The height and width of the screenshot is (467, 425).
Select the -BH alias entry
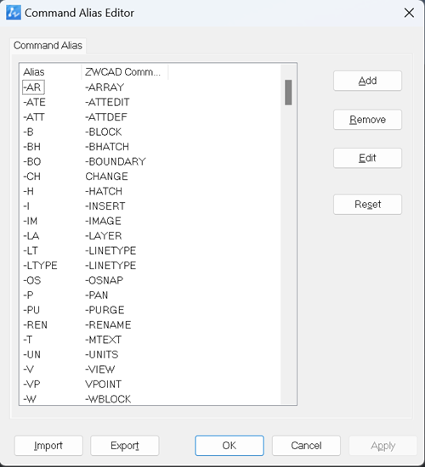tap(32, 147)
